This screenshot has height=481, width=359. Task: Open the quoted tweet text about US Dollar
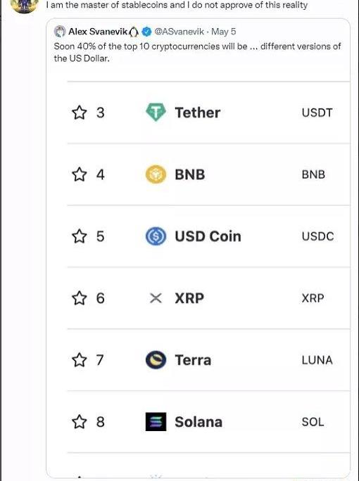[x=197, y=52]
